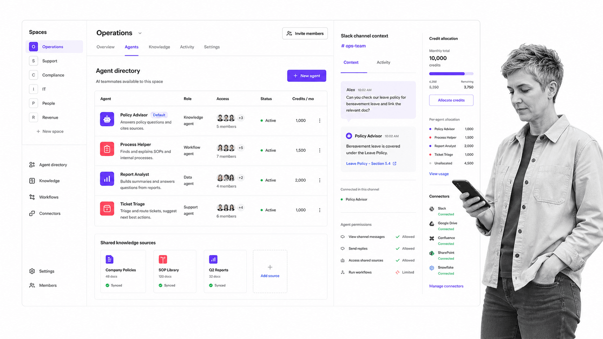This screenshot has width=603, height=339.
Task: Switch to the Knowledge tab
Action: point(159,47)
